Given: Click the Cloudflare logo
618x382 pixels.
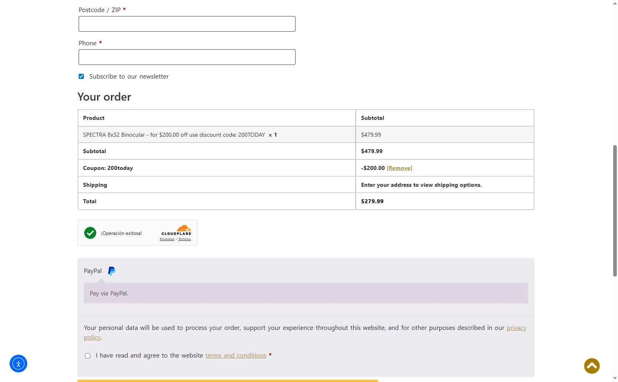Looking at the screenshot, I should [x=176, y=230].
